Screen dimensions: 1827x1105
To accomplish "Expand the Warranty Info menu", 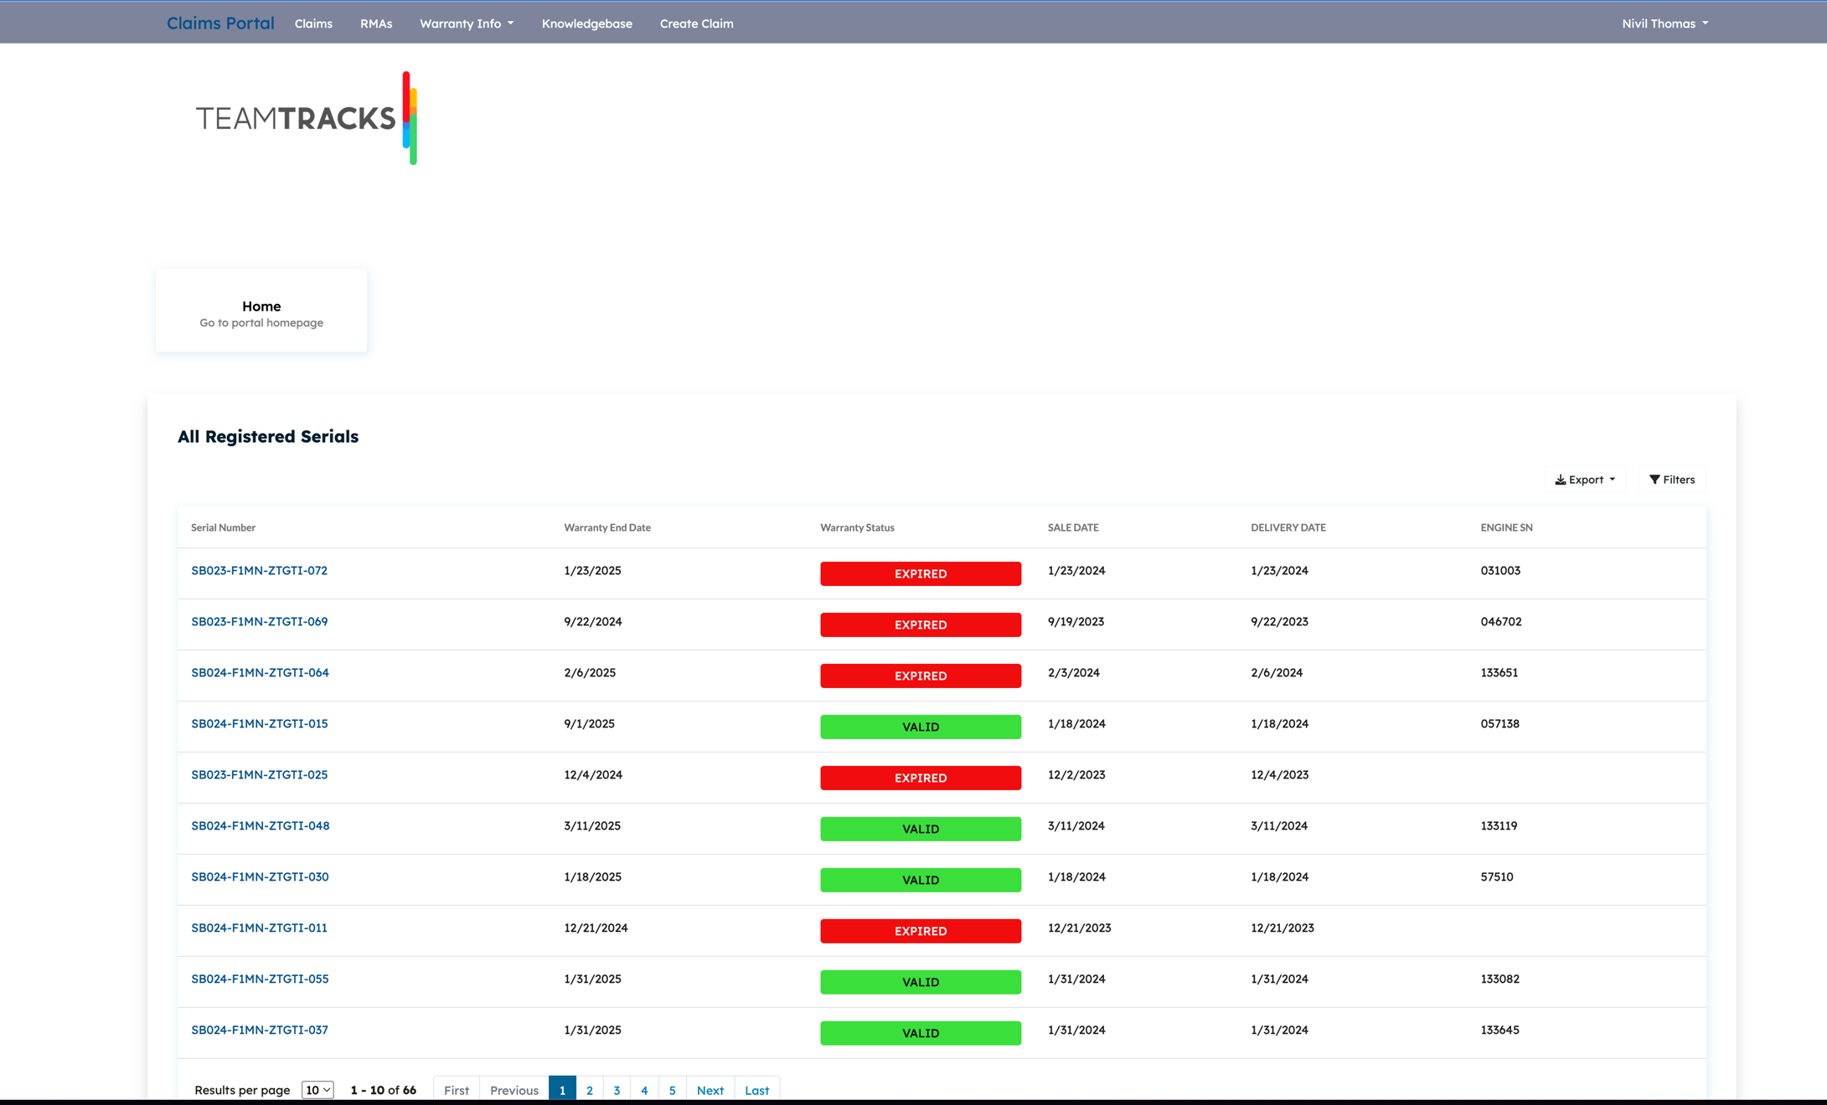I will [467, 23].
